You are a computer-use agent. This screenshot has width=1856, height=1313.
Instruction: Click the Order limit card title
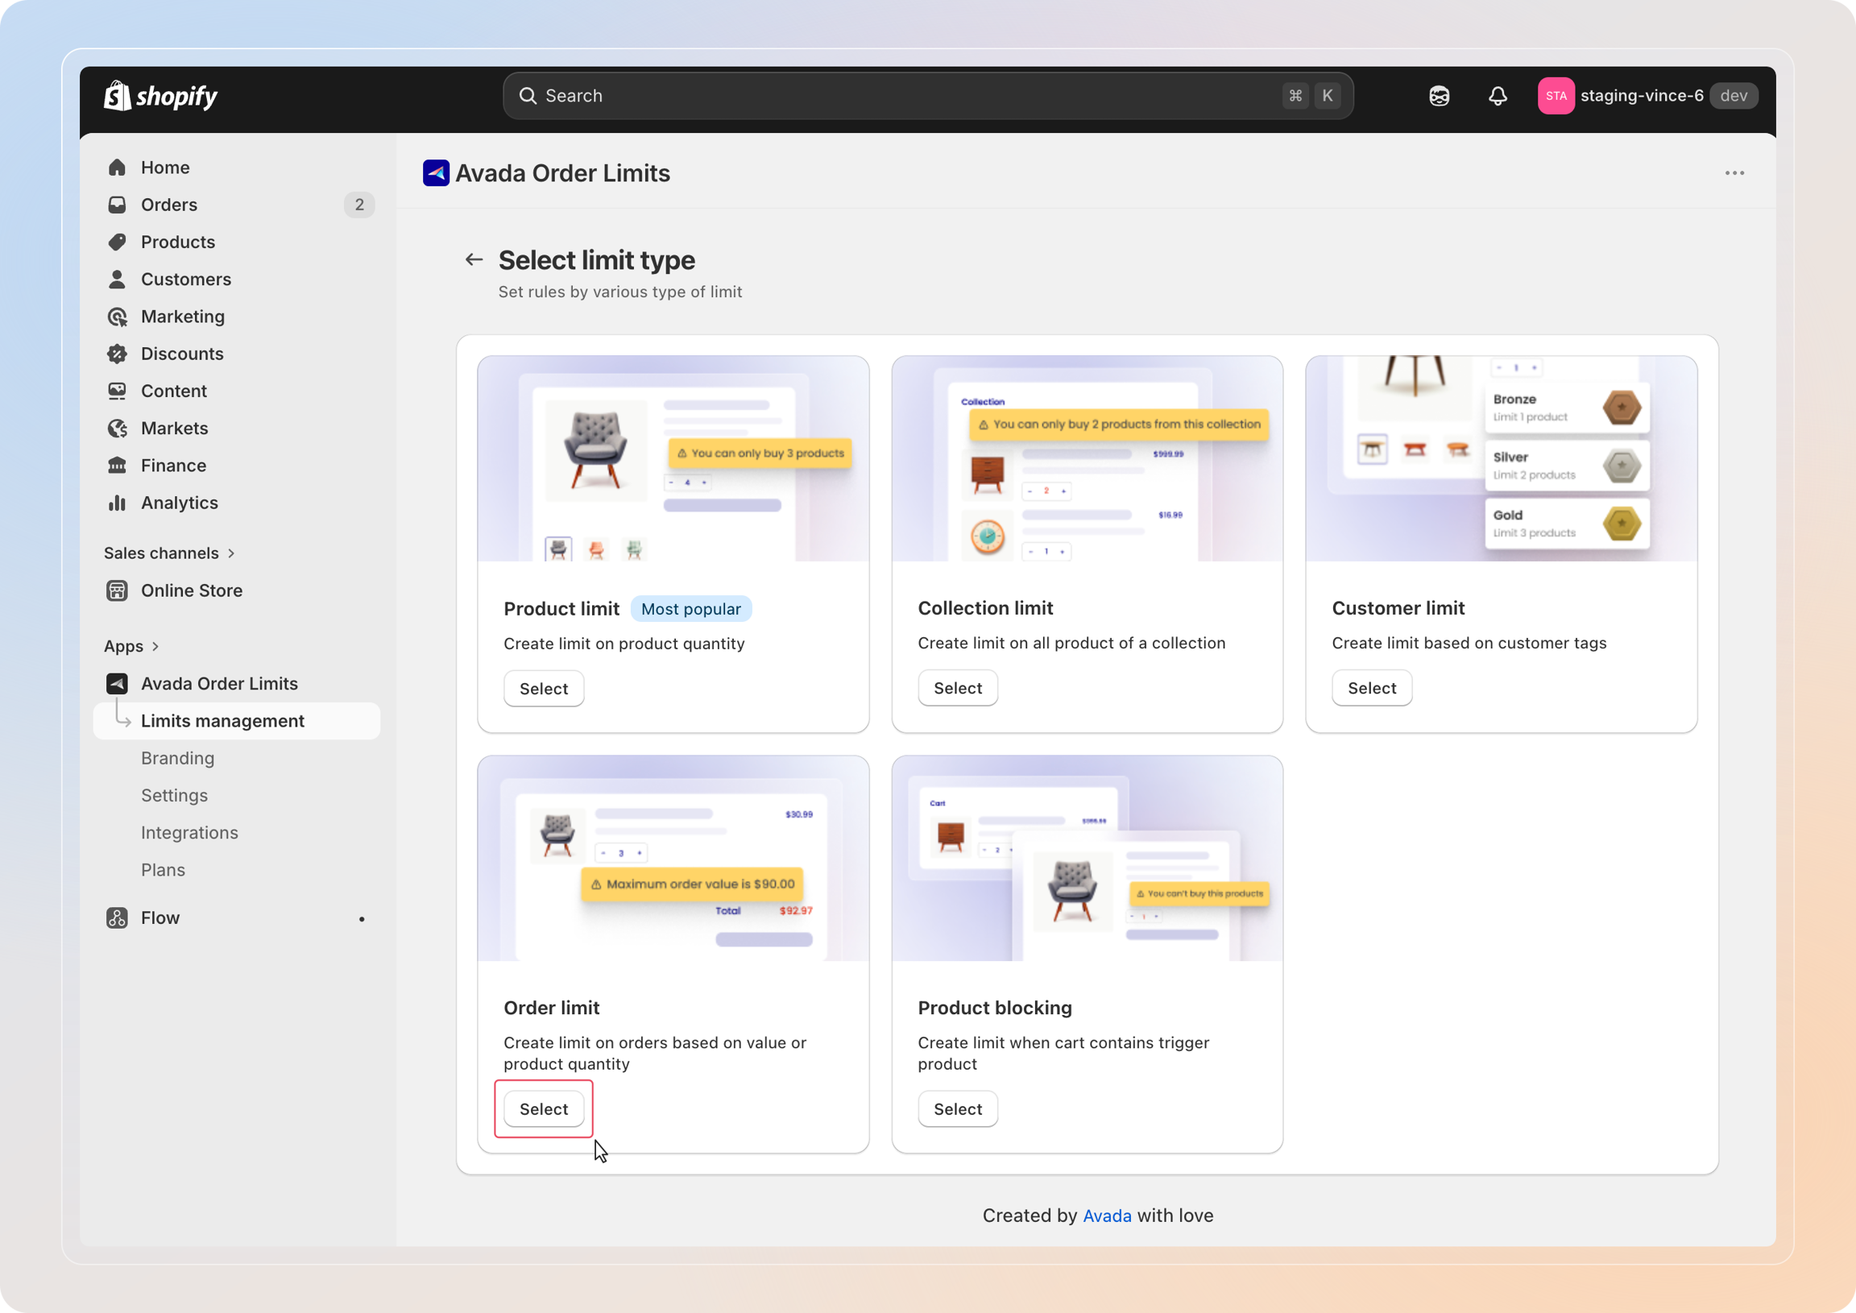[551, 1008]
